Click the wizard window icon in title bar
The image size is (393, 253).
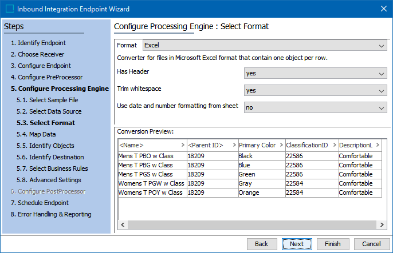9,9
